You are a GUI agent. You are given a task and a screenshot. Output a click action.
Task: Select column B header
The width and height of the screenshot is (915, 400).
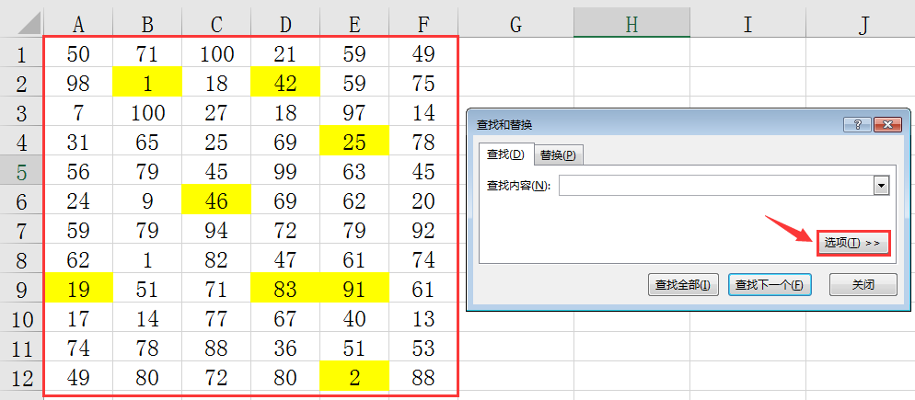147,24
